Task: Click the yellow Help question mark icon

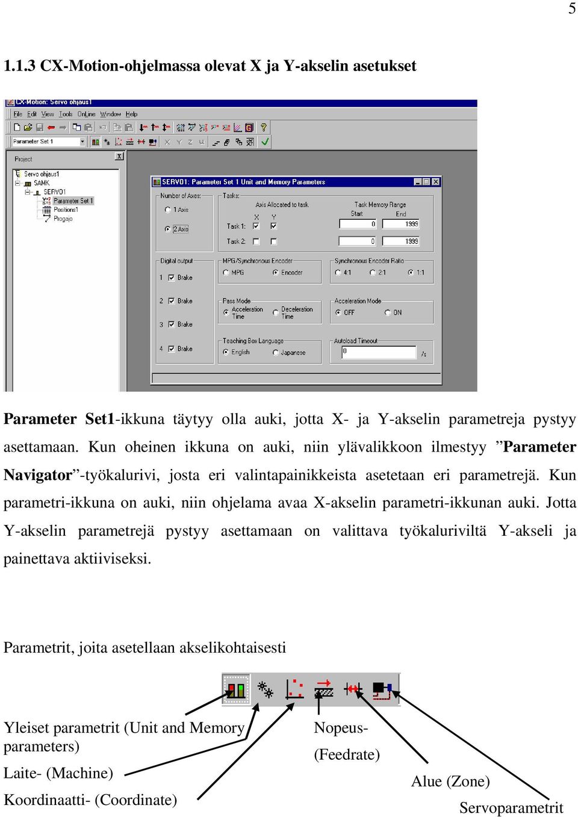Action: point(263,127)
